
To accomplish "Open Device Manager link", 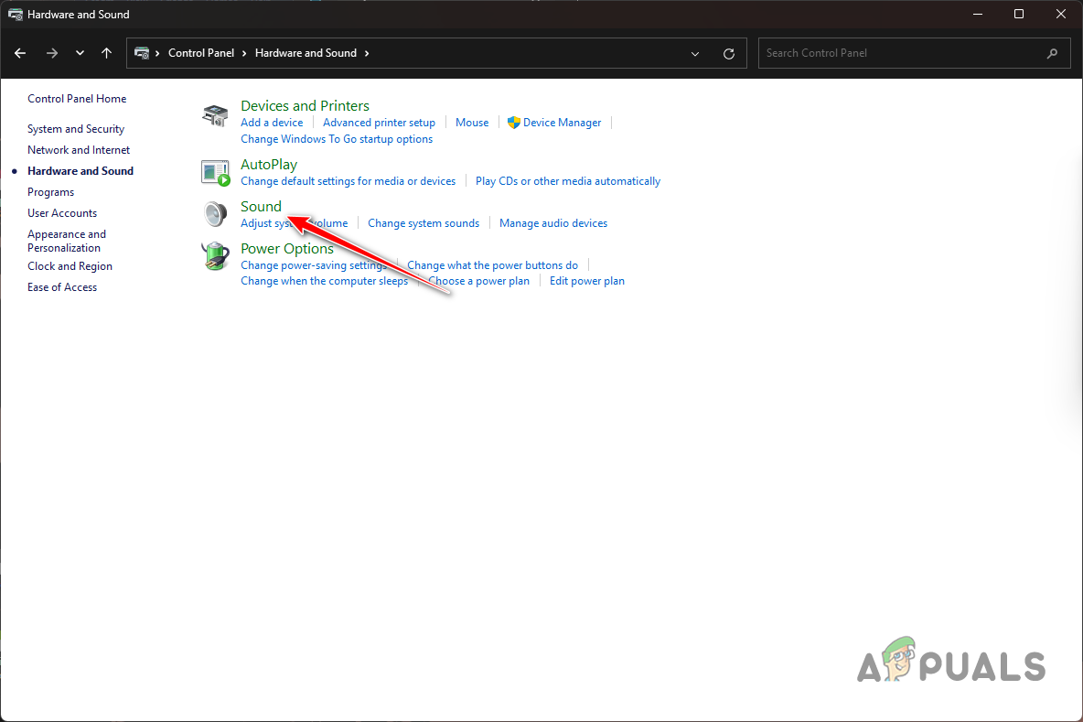I will click(x=562, y=123).
